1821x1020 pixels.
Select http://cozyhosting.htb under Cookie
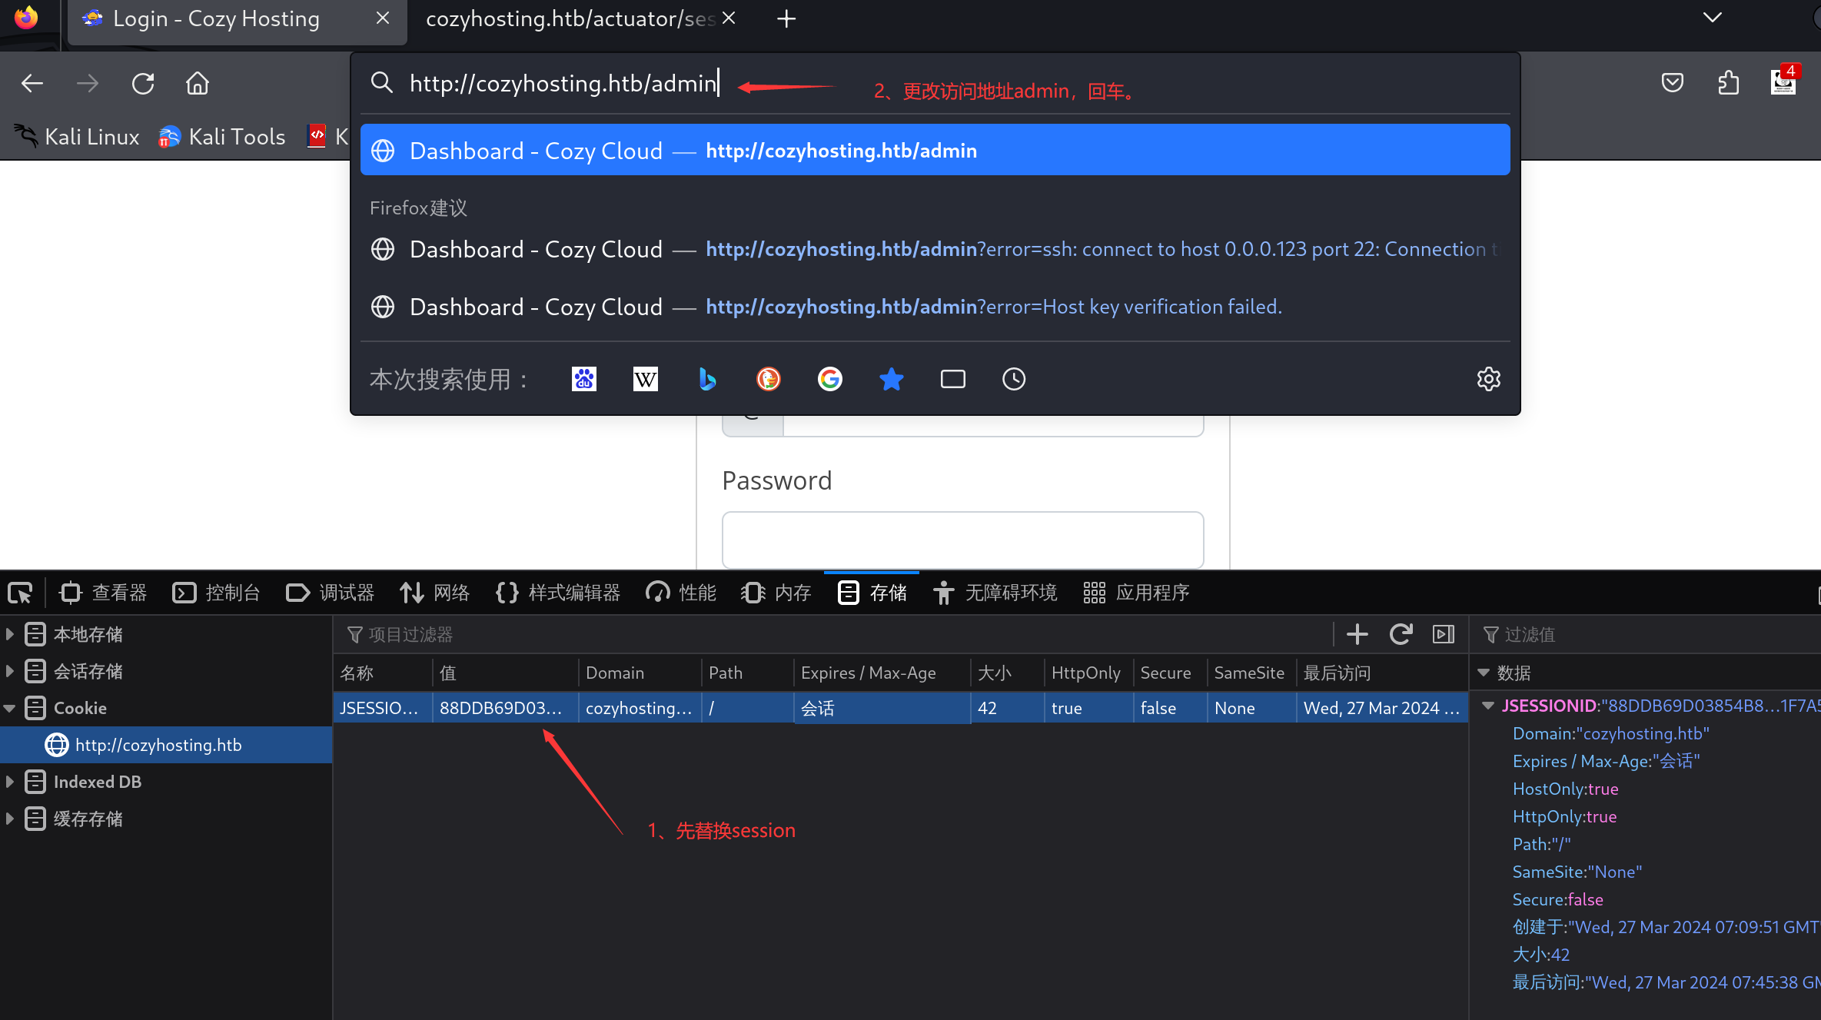166,745
